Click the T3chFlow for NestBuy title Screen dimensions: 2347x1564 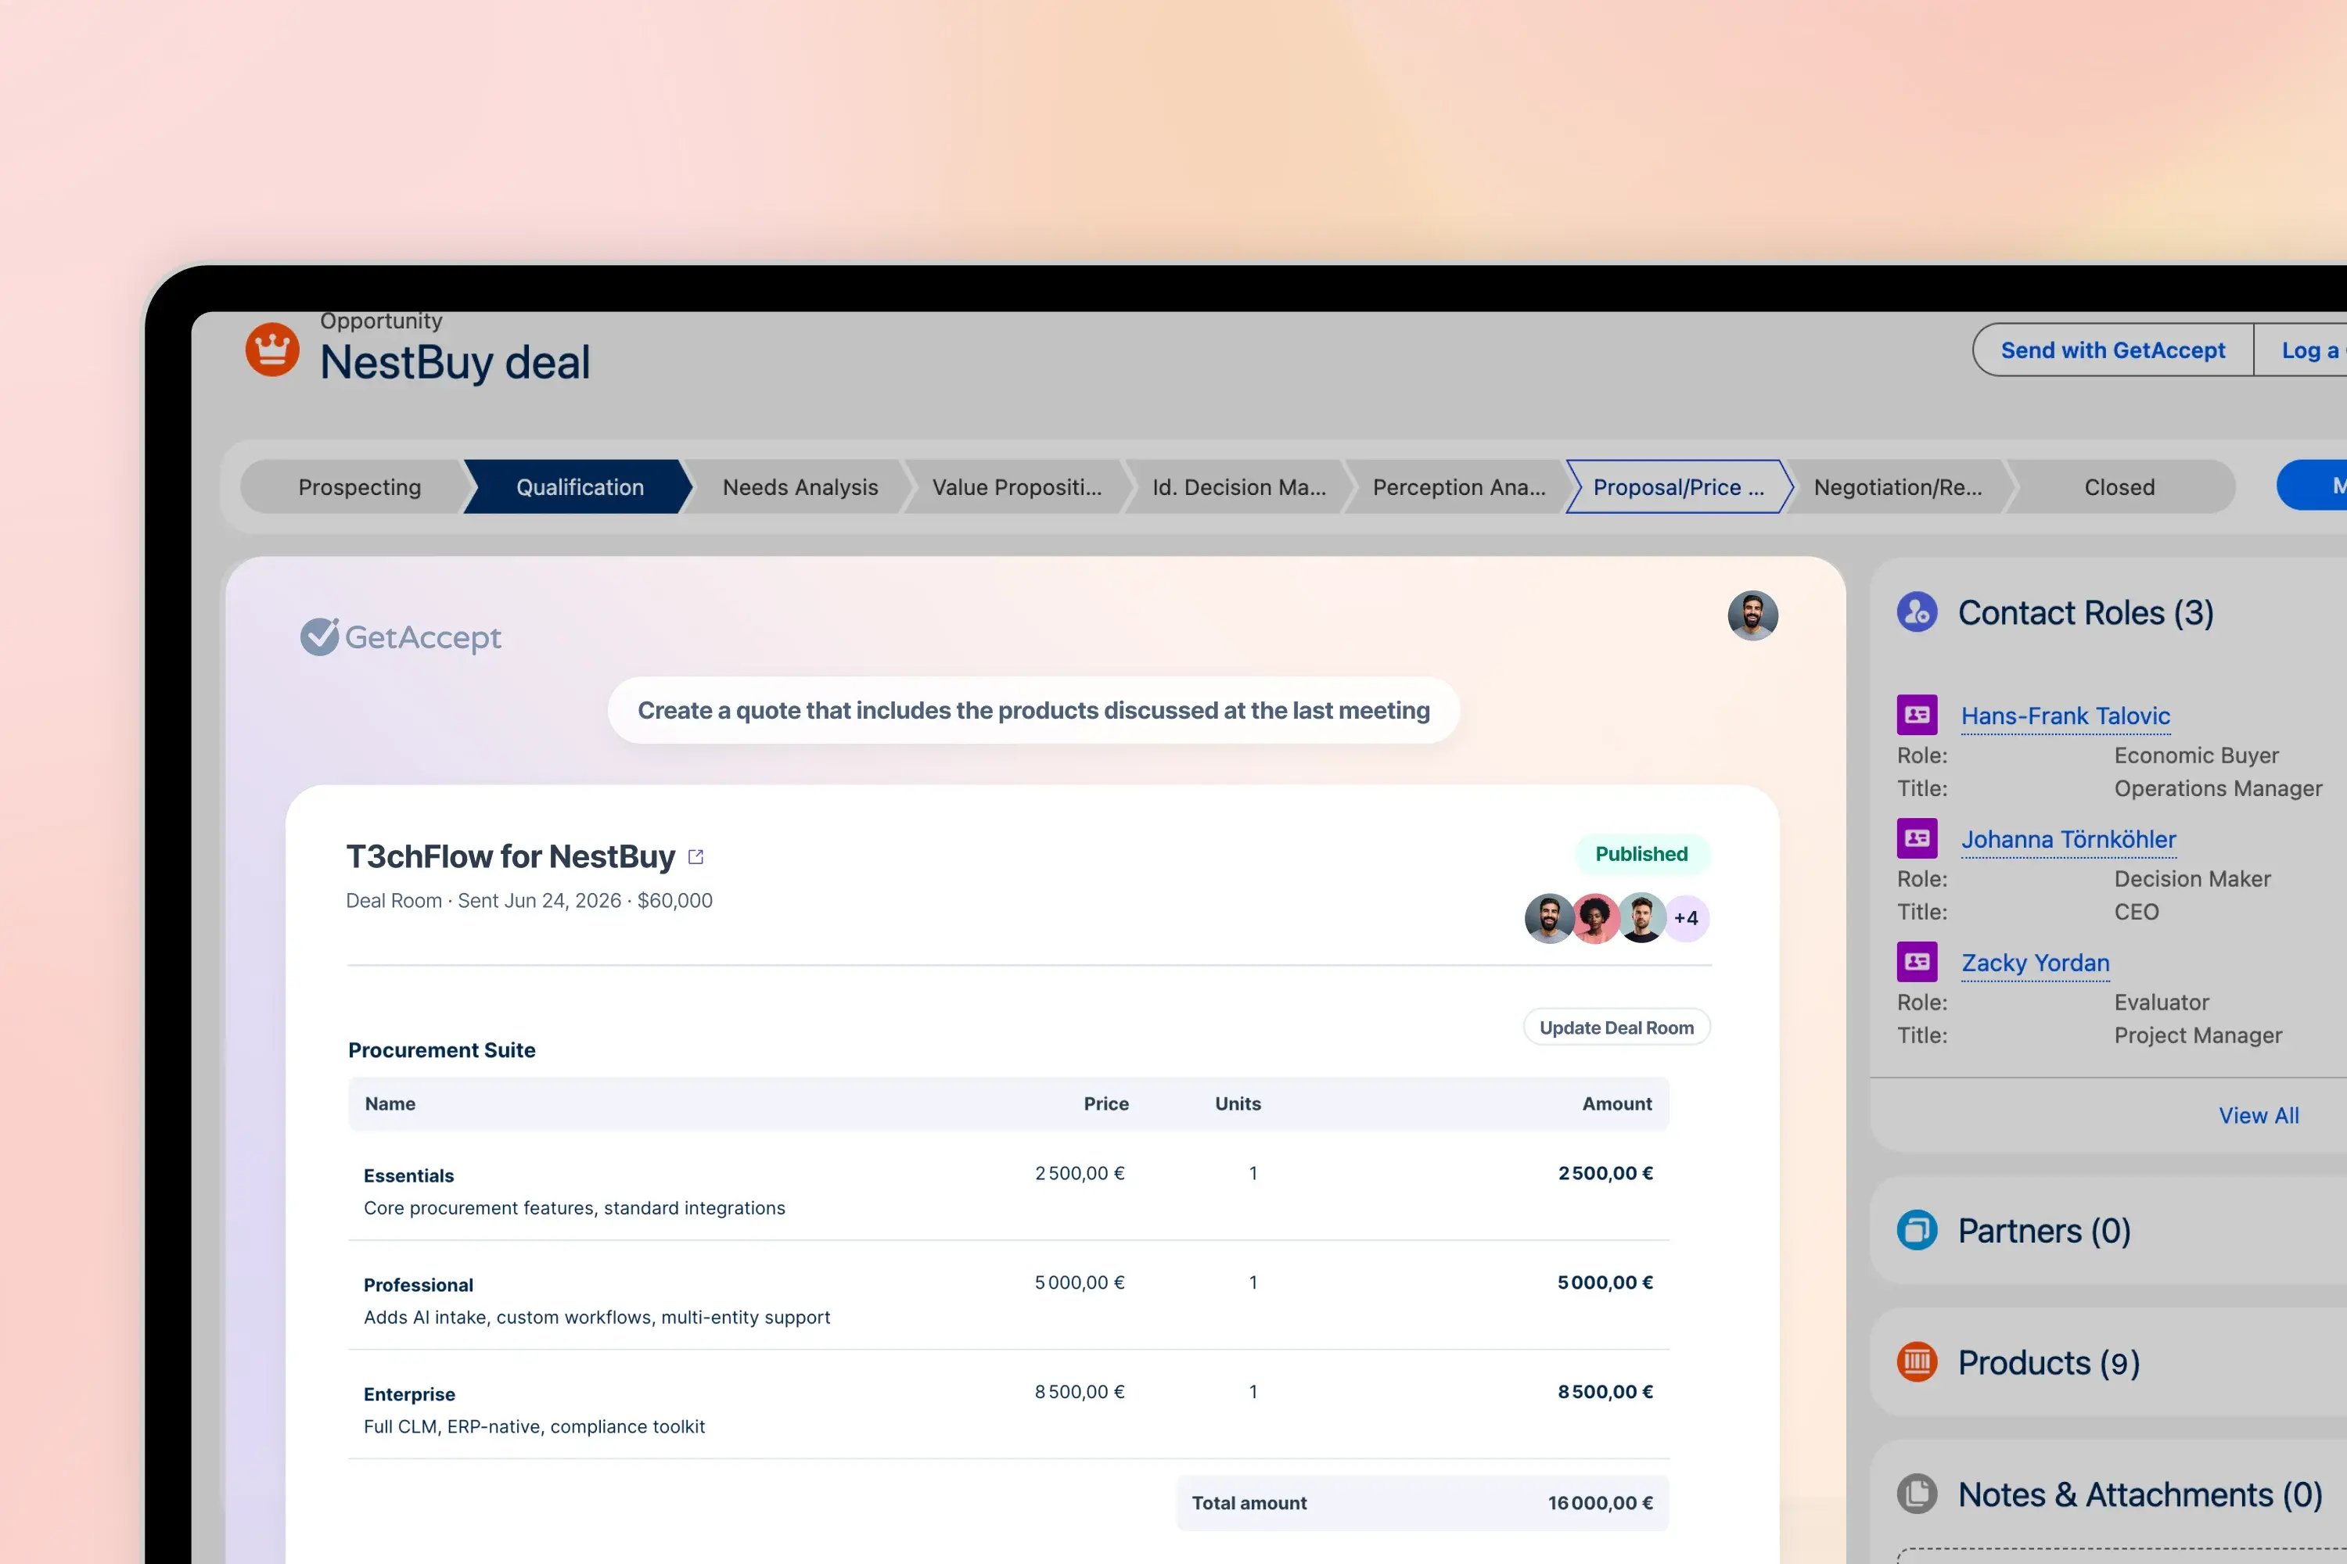tap(511, 857)
